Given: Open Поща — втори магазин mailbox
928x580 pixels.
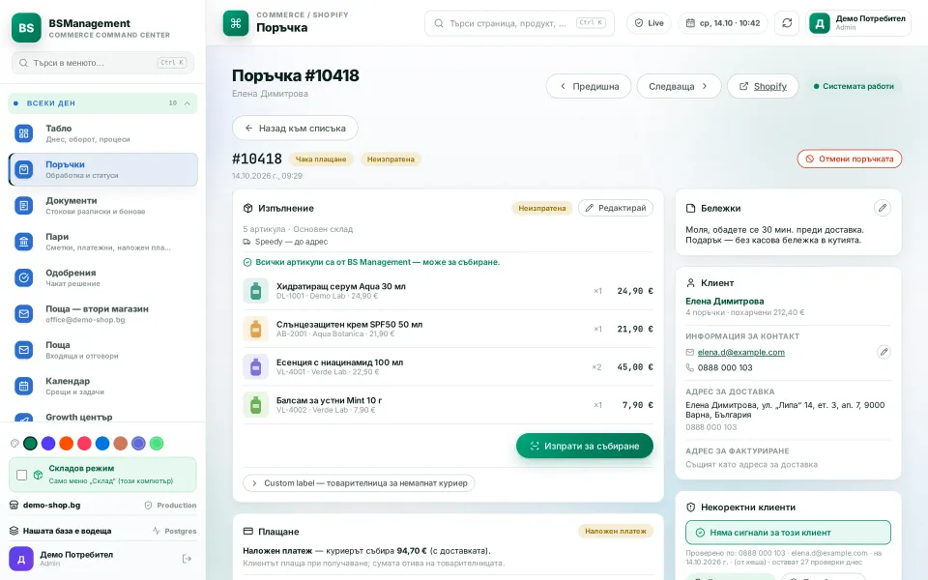Looking at the screenshot, I should tap(103, 313).
